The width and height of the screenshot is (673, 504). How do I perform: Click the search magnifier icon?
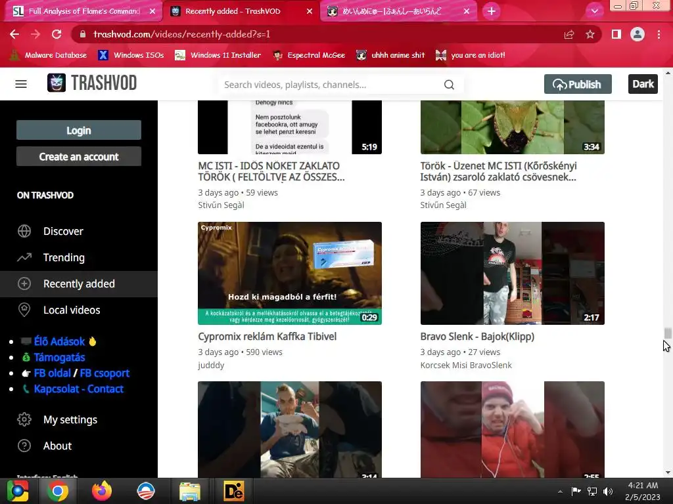pos(449,85)
